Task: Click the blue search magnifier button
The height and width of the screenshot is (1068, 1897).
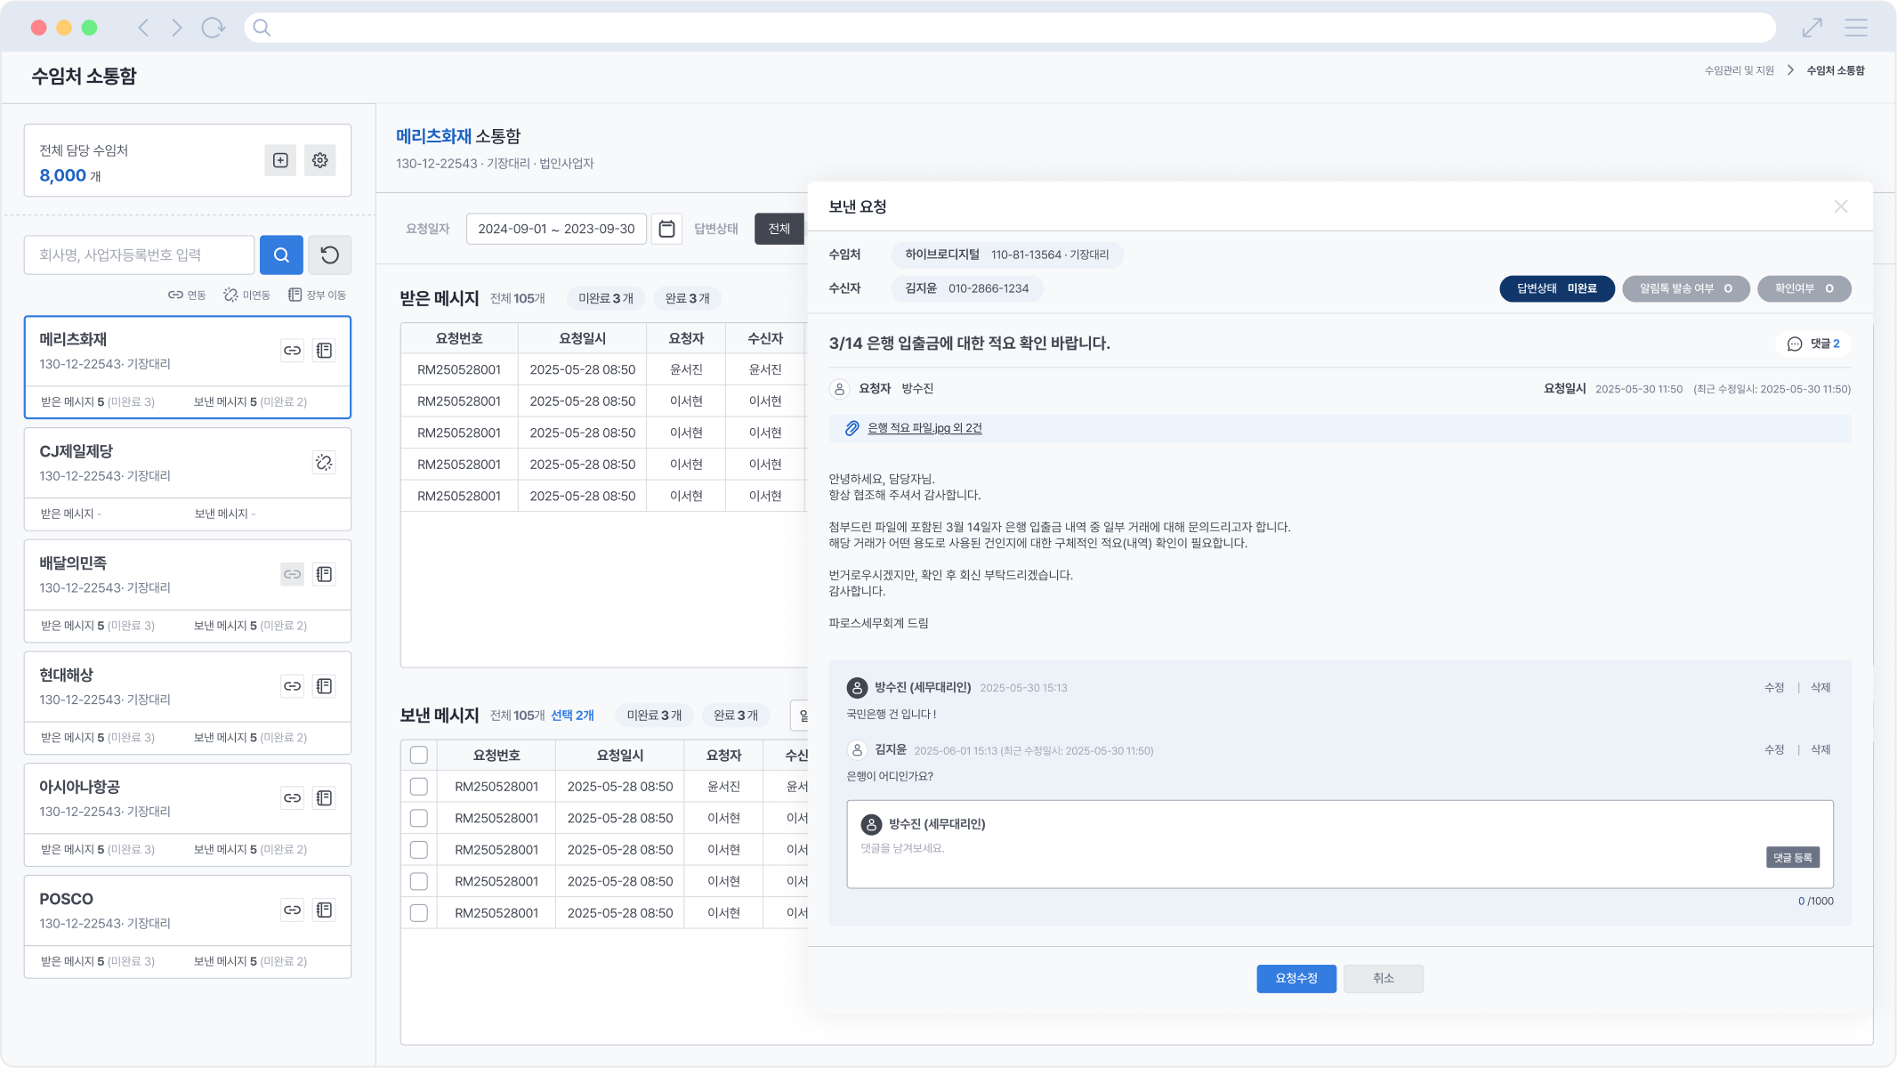Action: 281,255
